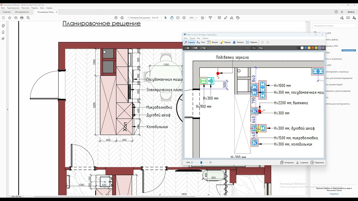Bookmark the file with the star icon
The width and height of the screenshot is (358, 201).
click(10, 18)
